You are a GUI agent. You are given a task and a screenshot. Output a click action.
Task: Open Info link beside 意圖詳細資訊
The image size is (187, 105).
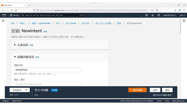coord(37,57)
